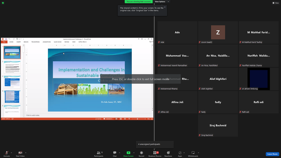Expand Apps options arrow

[x=184, y=153]
